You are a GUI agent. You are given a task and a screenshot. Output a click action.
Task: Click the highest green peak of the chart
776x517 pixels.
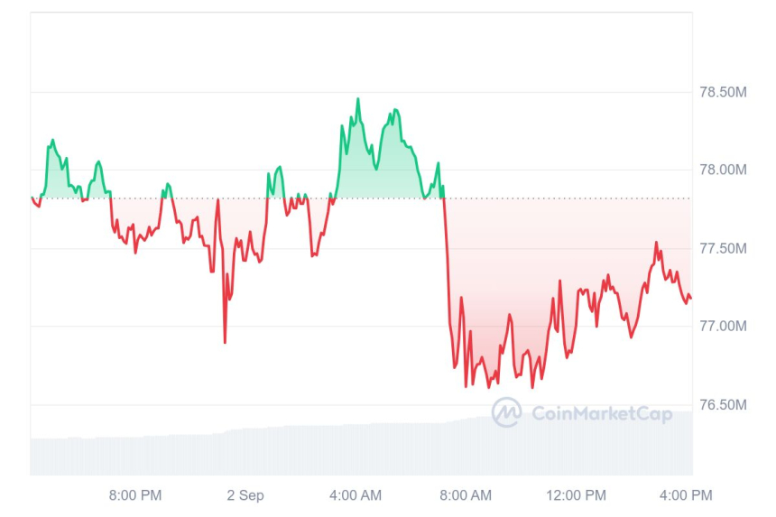(357, 99)
